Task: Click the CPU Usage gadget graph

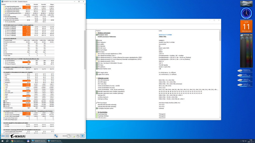Action: point(246,51)
